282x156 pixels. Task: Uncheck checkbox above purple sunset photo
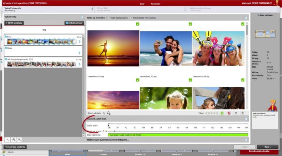(x=138, y=80)
